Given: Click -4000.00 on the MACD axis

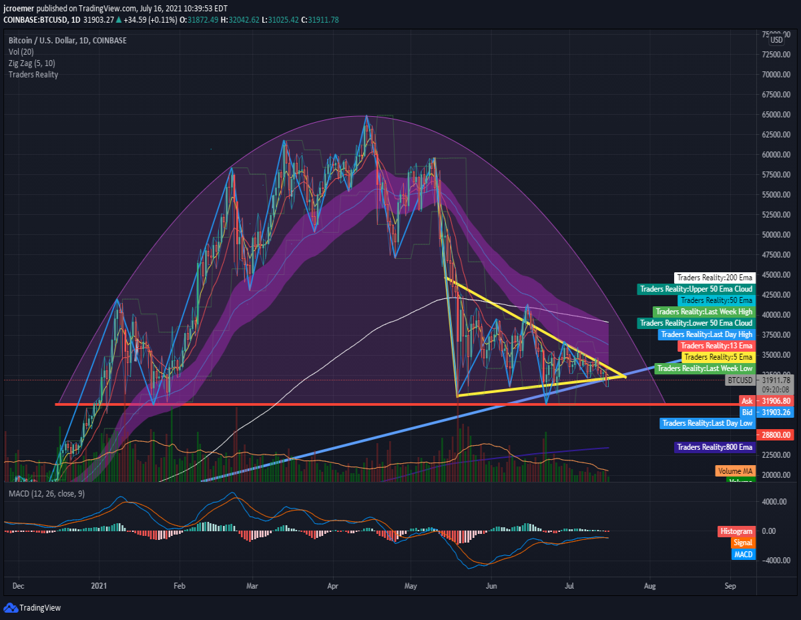Looking at the screenshot, I should (x=776, y=561).
